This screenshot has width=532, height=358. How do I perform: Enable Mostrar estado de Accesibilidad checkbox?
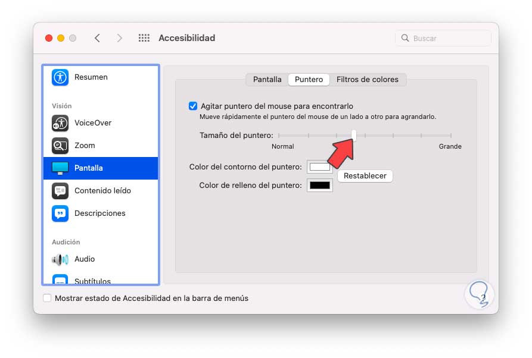coord(47,298)
